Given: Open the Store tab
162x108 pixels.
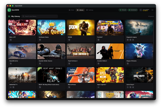Looking at the screenshot, I should pyautogui.click(x=71, y=10).
